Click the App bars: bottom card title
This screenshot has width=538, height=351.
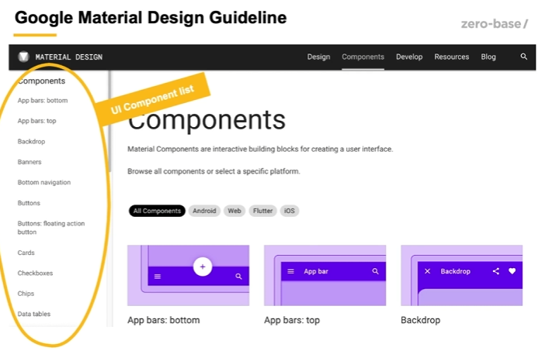pos(164,320)
